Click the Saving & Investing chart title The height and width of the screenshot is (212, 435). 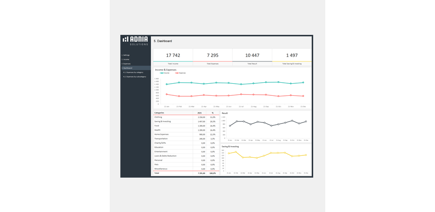click(230, 146)
